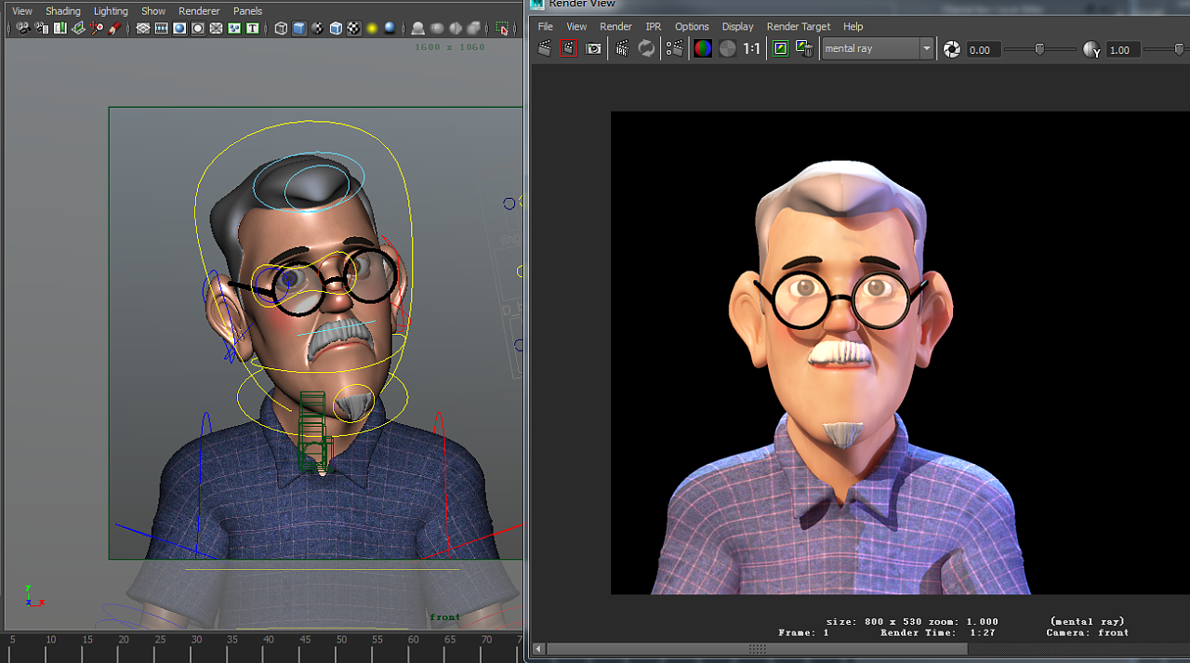1190x663 pixels.
Task: Click the Render View horizontal scrollbar thumb
Action: [x=757, y=648]
